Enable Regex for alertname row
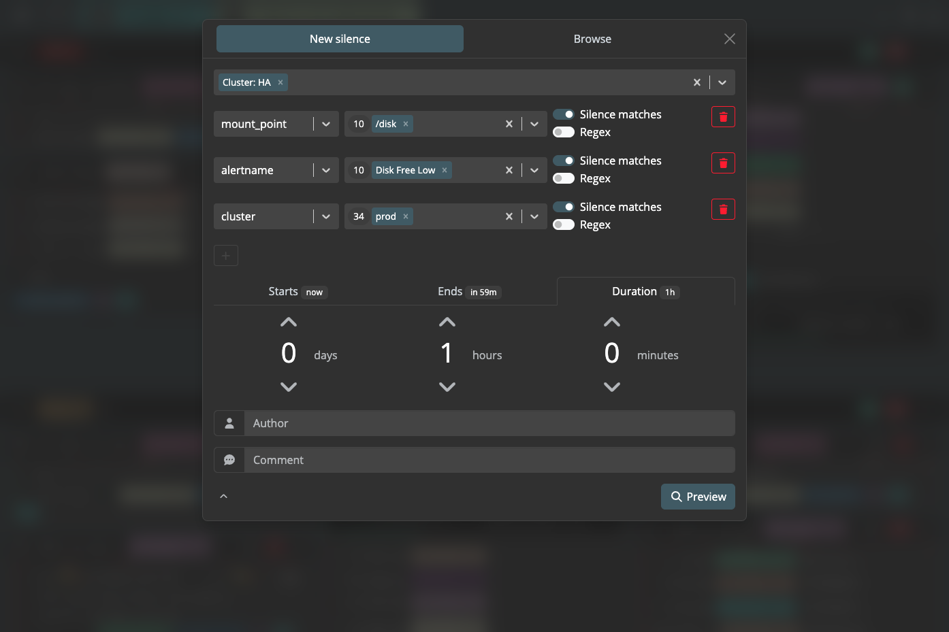 click(x=564, y=178)
